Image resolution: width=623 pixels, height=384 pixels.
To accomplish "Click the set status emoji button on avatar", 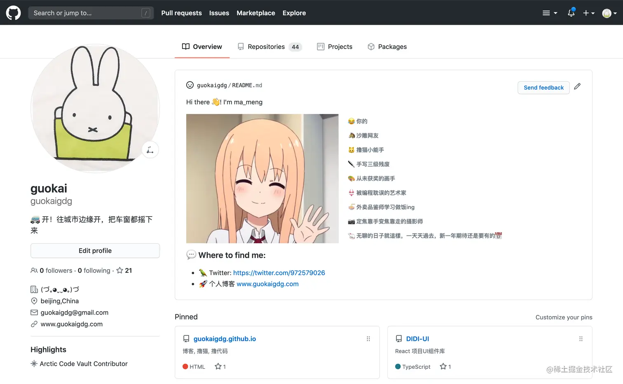I will point(150,150).
